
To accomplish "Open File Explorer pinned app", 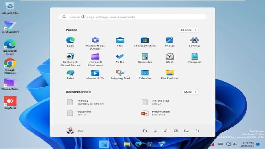I will click(170, 74).
